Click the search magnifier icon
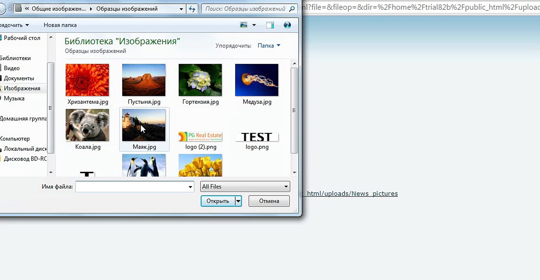540x280 pixels. [292, 9]
